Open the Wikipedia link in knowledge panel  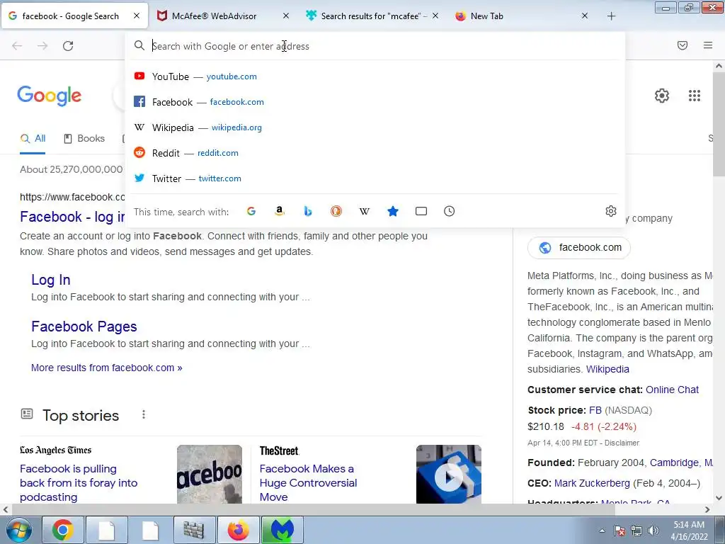(x=607, y=369)
